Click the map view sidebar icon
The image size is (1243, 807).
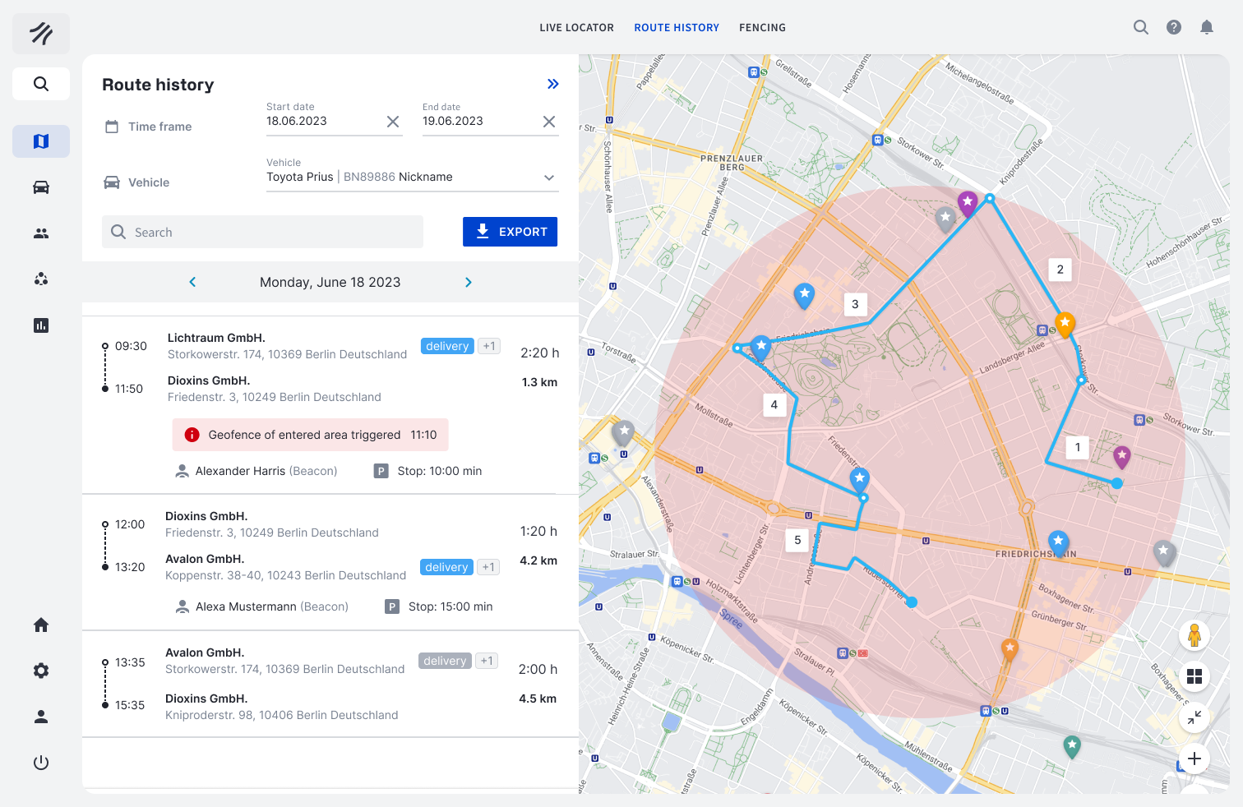pyautogui.click(x=41, y=141)
